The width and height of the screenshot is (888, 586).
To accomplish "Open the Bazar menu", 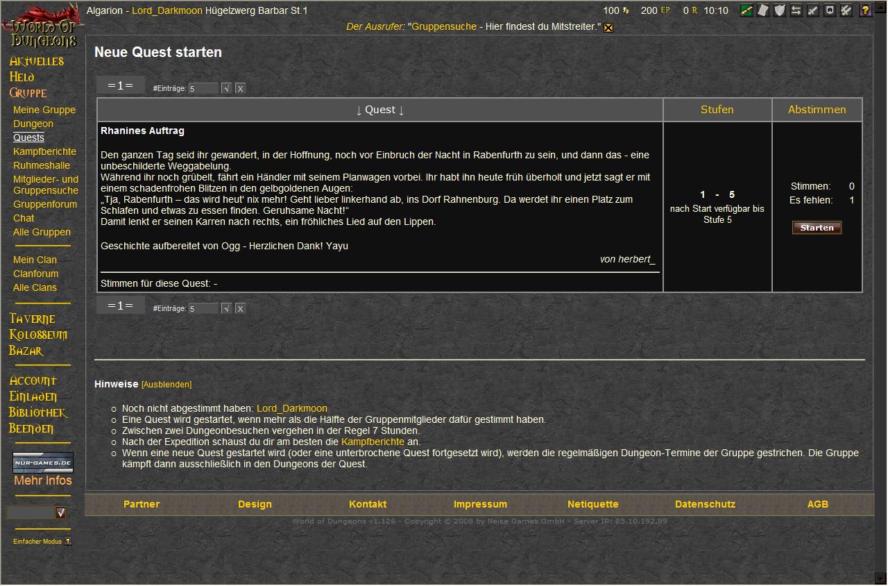I will coord(26,351).
